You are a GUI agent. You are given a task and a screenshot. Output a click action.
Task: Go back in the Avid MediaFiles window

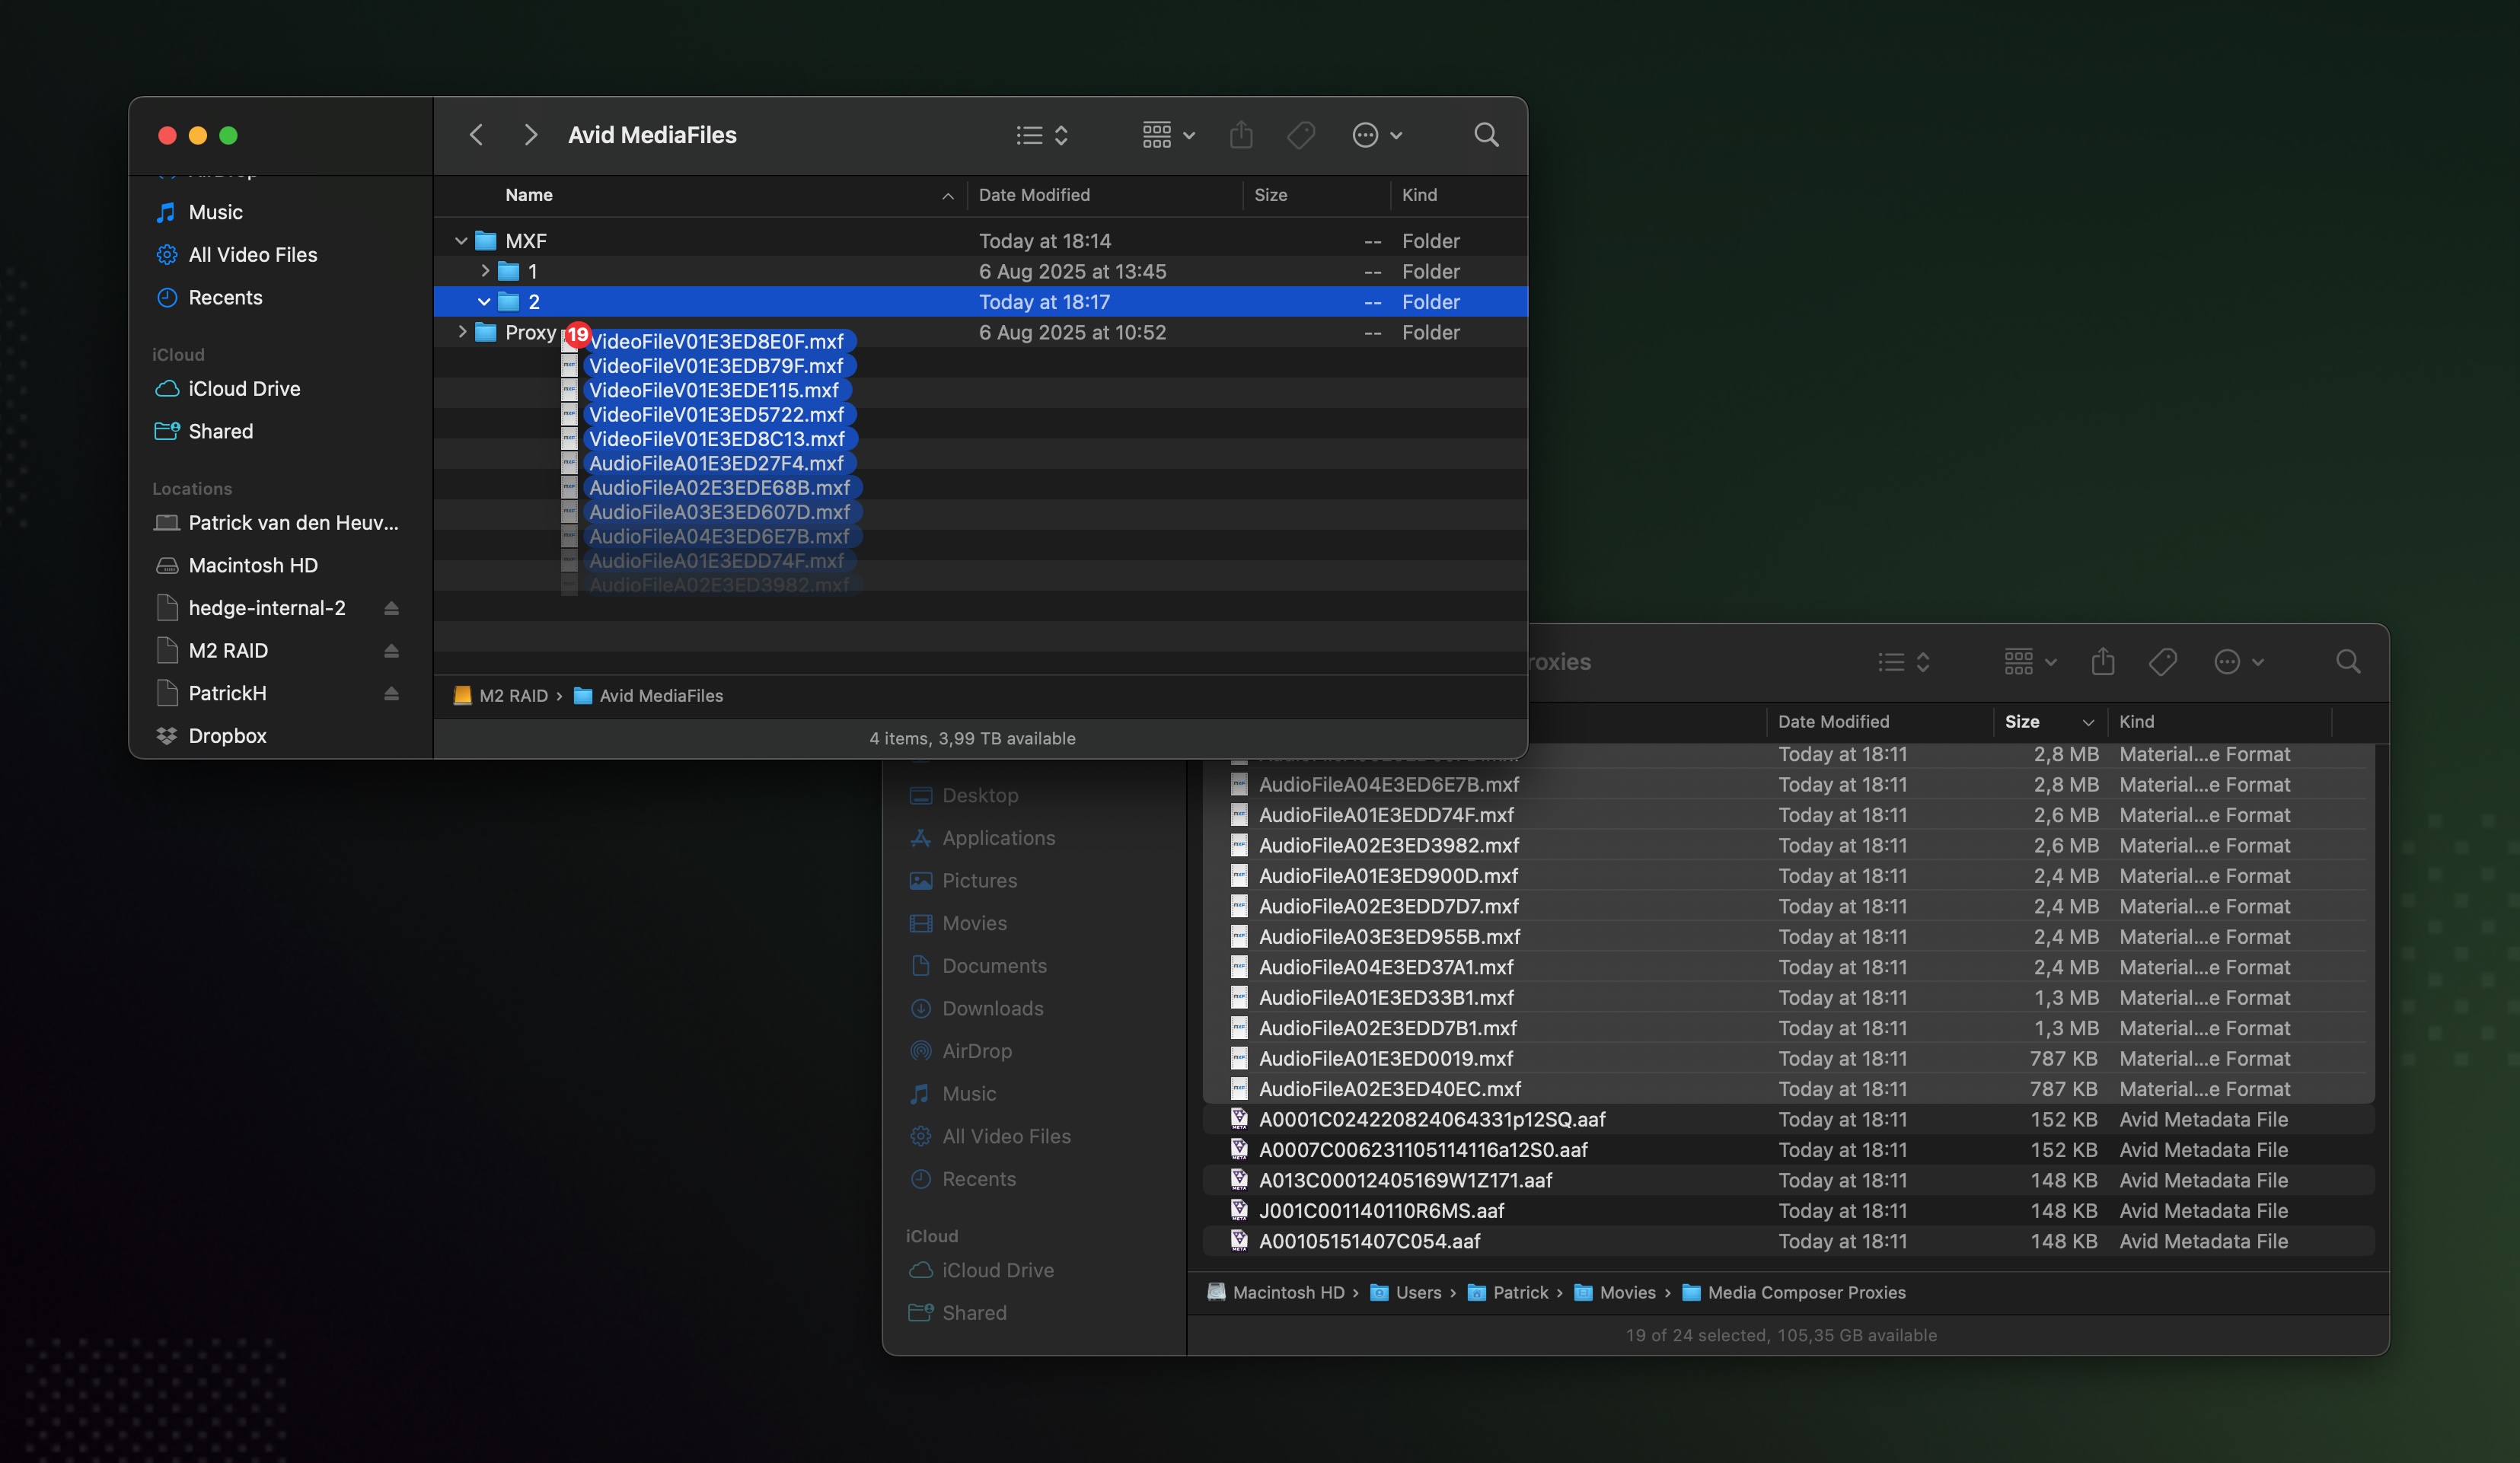pos(476,135)
